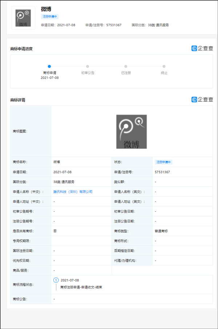This screenshot has height=329, width=218.
Task: Select the 终止 progress step dot
Action: click(x=164, y=66)
